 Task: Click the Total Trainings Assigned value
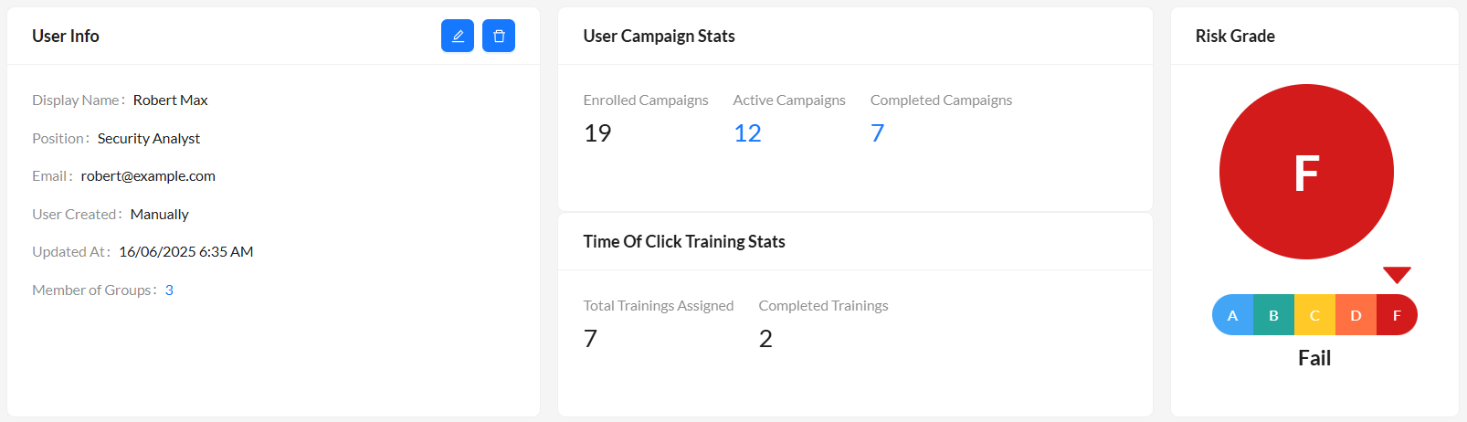[x=590, y=339]
